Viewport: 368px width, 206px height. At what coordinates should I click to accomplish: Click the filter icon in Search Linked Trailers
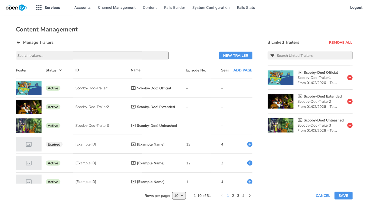(272, 56)
